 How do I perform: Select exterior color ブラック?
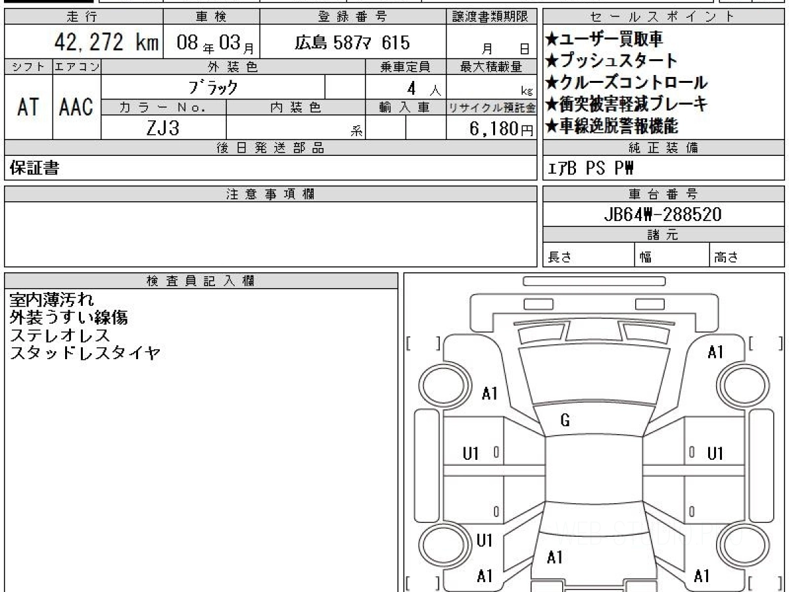(213, 87)
